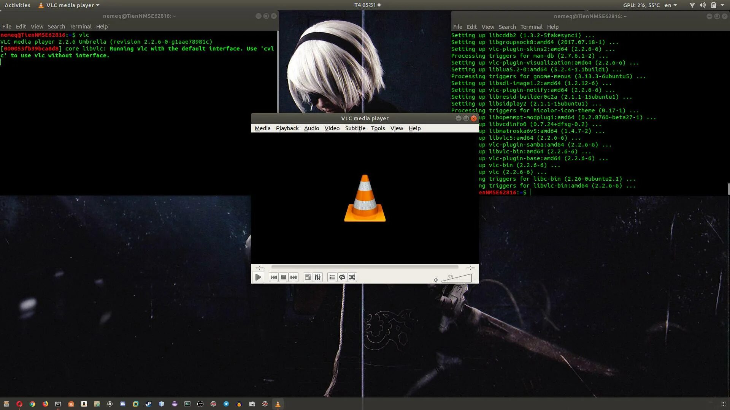Open the clock and calendar panel
This screenshot has width=730, height=410.
tap(367, 5)
